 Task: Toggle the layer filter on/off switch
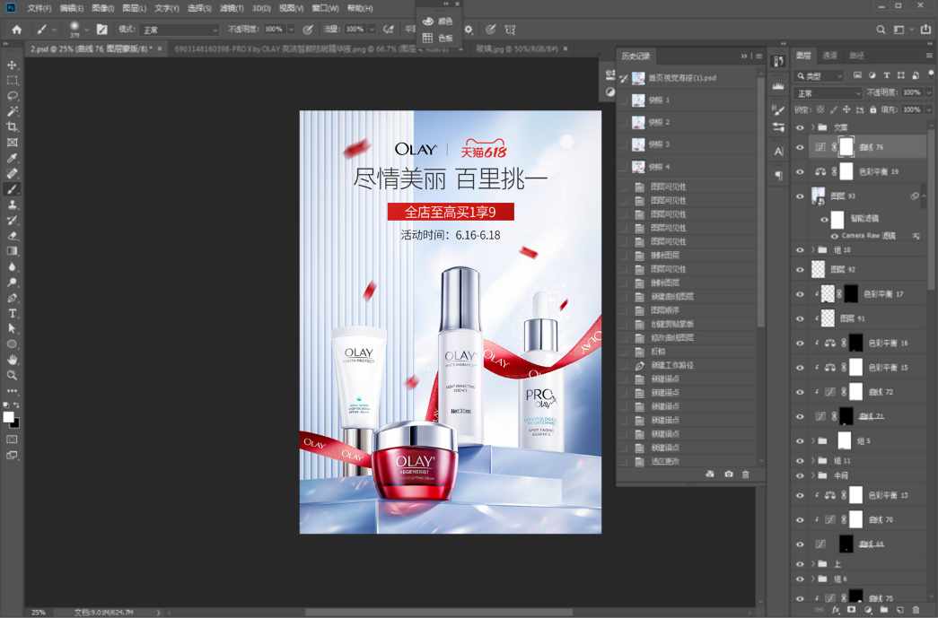tap(931, 74)
